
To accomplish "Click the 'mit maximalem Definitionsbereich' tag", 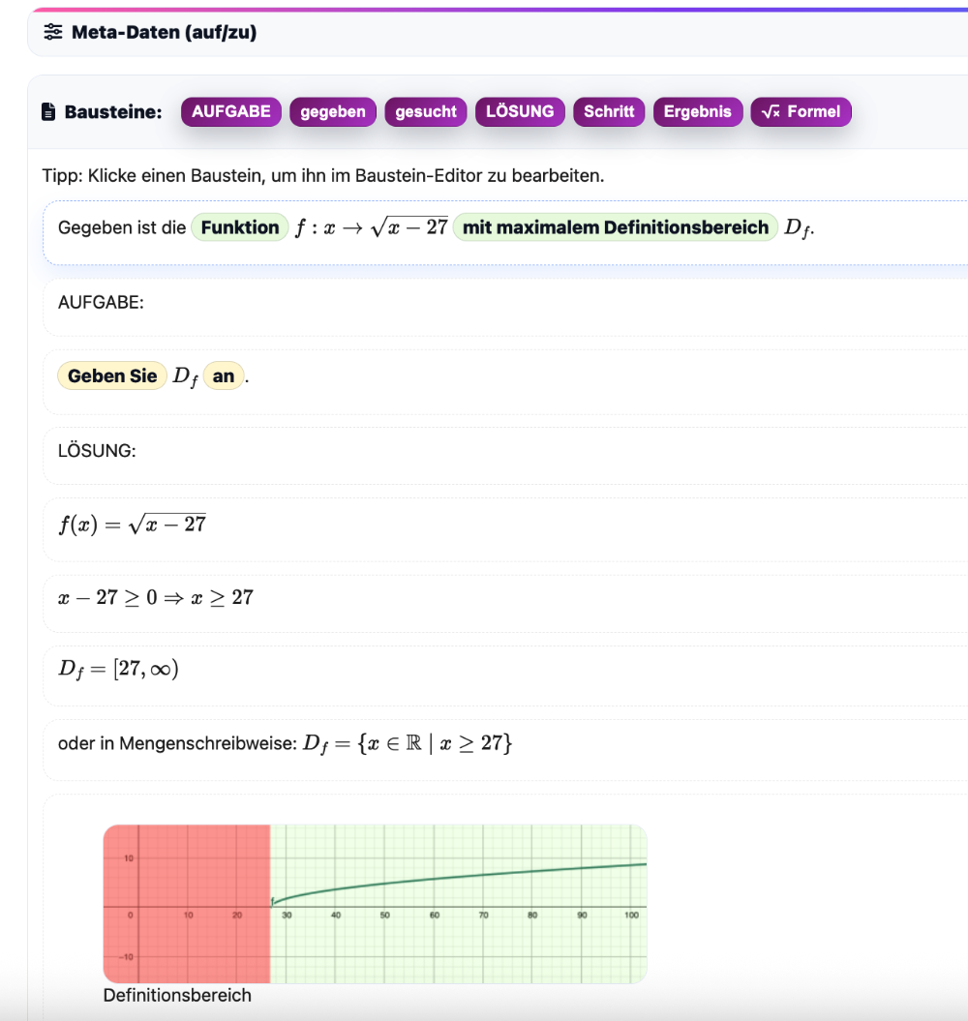I will tap(616, 227).
